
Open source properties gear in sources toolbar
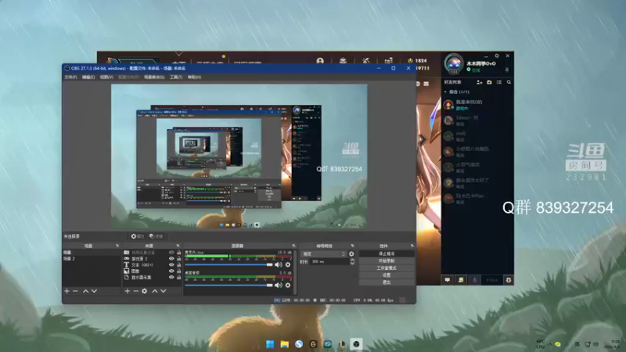[x=145, y=291]
